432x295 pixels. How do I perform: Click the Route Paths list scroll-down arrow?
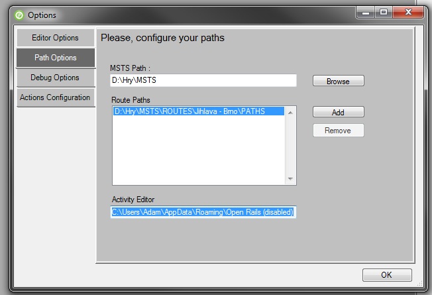tap(290, 178)
